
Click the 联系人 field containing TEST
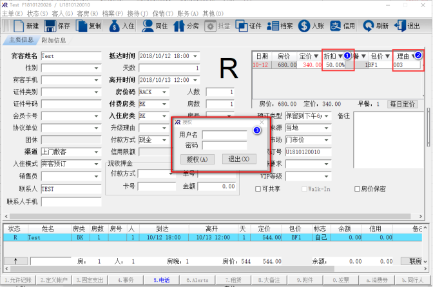72,189
